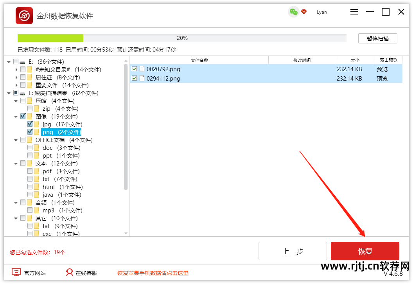The height and width of the screenshot is (284, 413).
Task: Click the 在线客服 person icon
Action: click(x=69, y=273)
